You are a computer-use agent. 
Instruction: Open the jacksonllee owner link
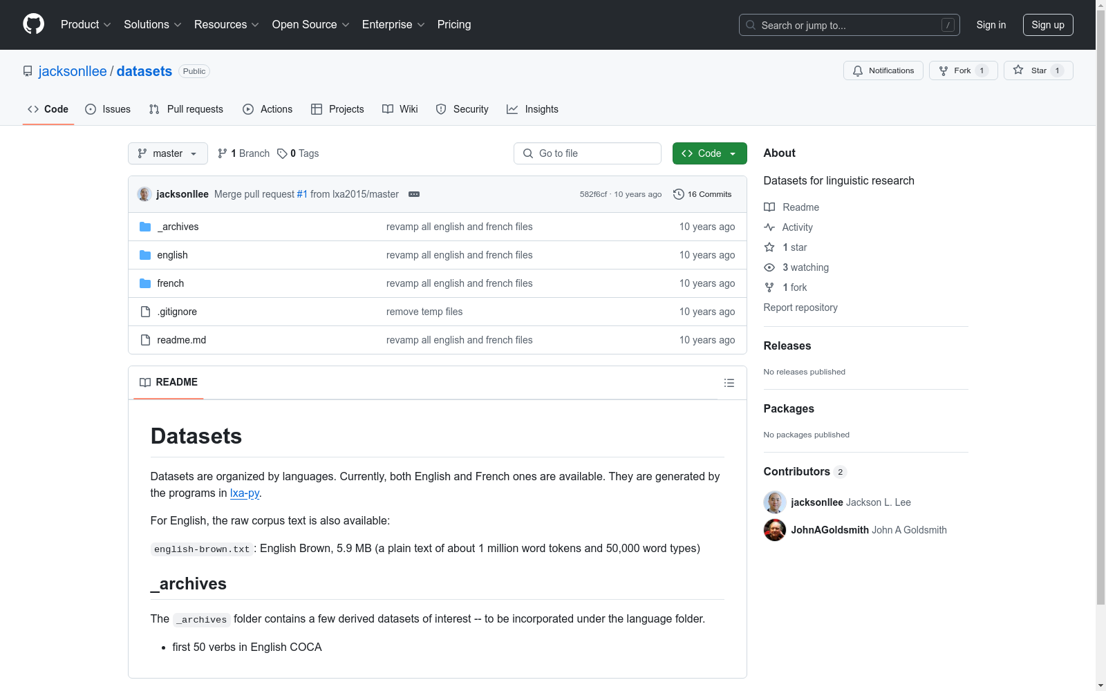coord(73,71)
